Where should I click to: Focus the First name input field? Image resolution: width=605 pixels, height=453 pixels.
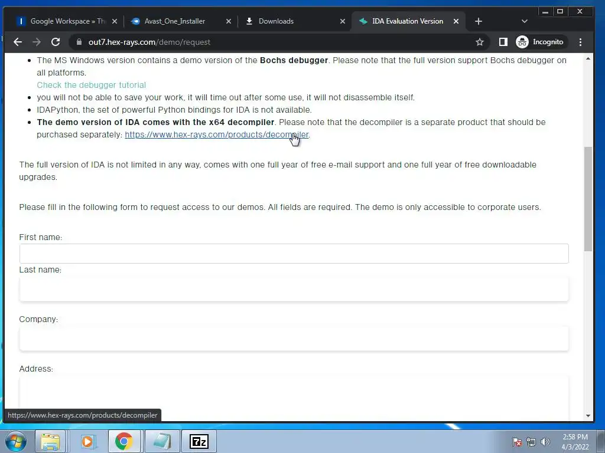(x=294, y=254)
